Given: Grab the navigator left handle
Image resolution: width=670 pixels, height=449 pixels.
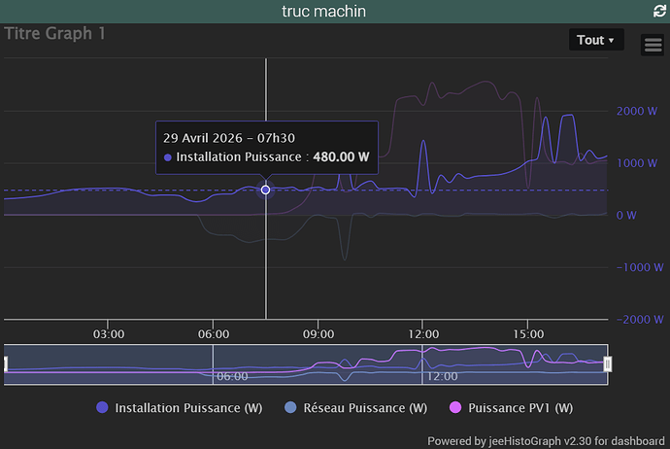Looking at the screenshot, I should tap(6, 363).
